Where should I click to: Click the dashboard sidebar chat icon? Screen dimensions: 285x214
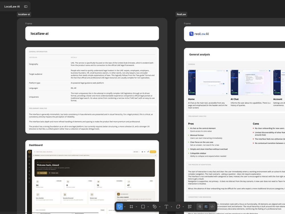[x=29, y=160]
